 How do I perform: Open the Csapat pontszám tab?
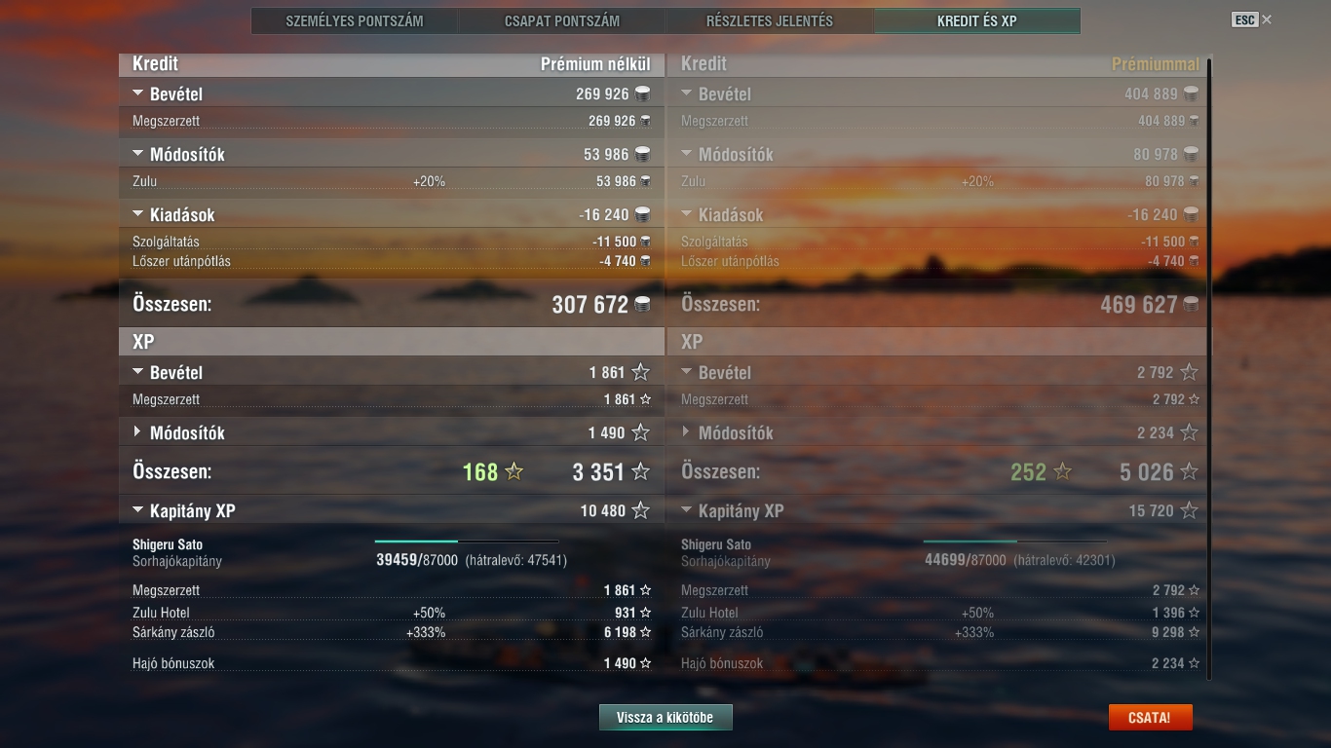point(562,20)
